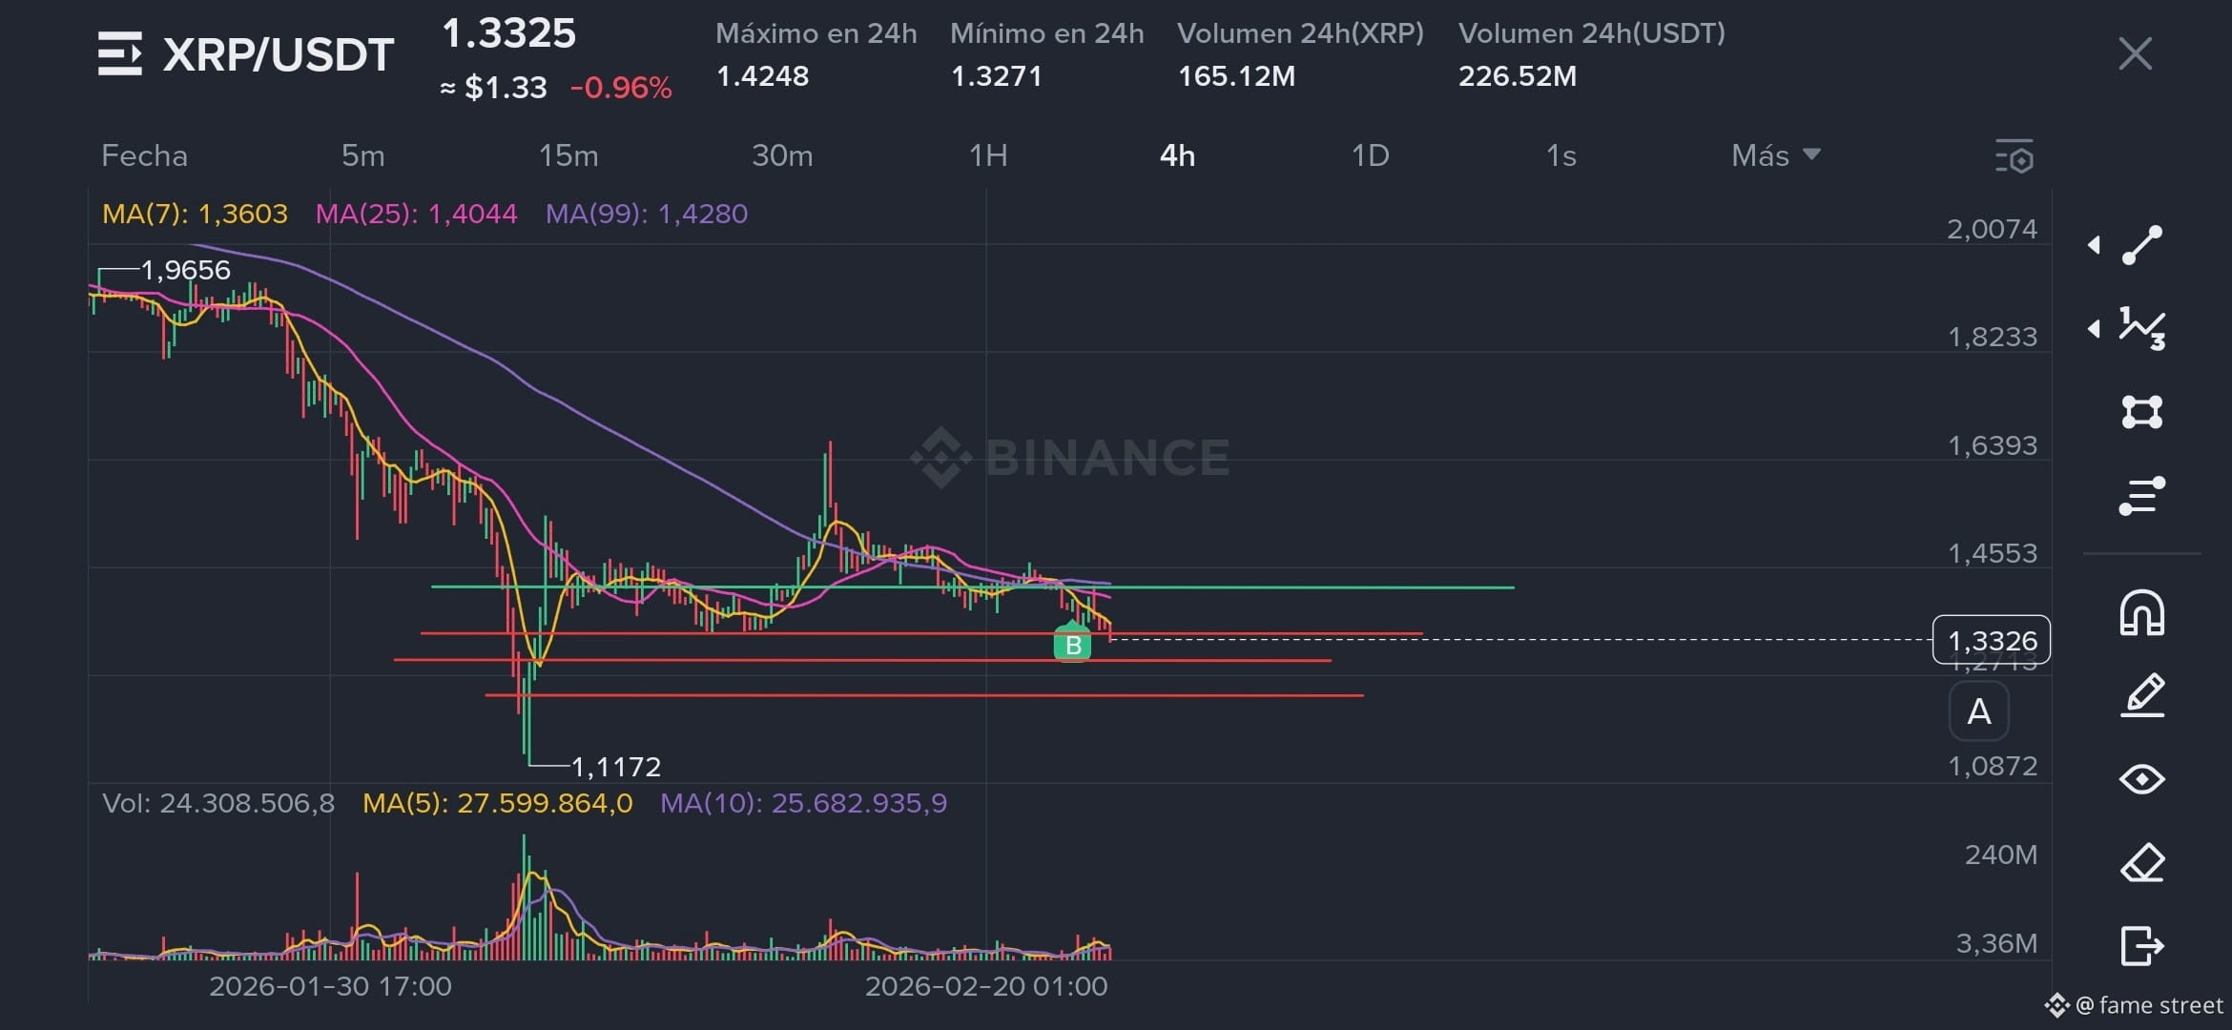The height and width of the screenshot is (1030, 2232).
Task: Click the 1,9656 high price marker
Action: 185,270
